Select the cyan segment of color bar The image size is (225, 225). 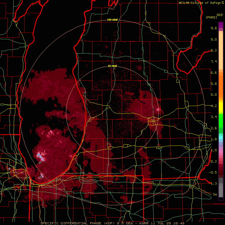click(221, 137)
